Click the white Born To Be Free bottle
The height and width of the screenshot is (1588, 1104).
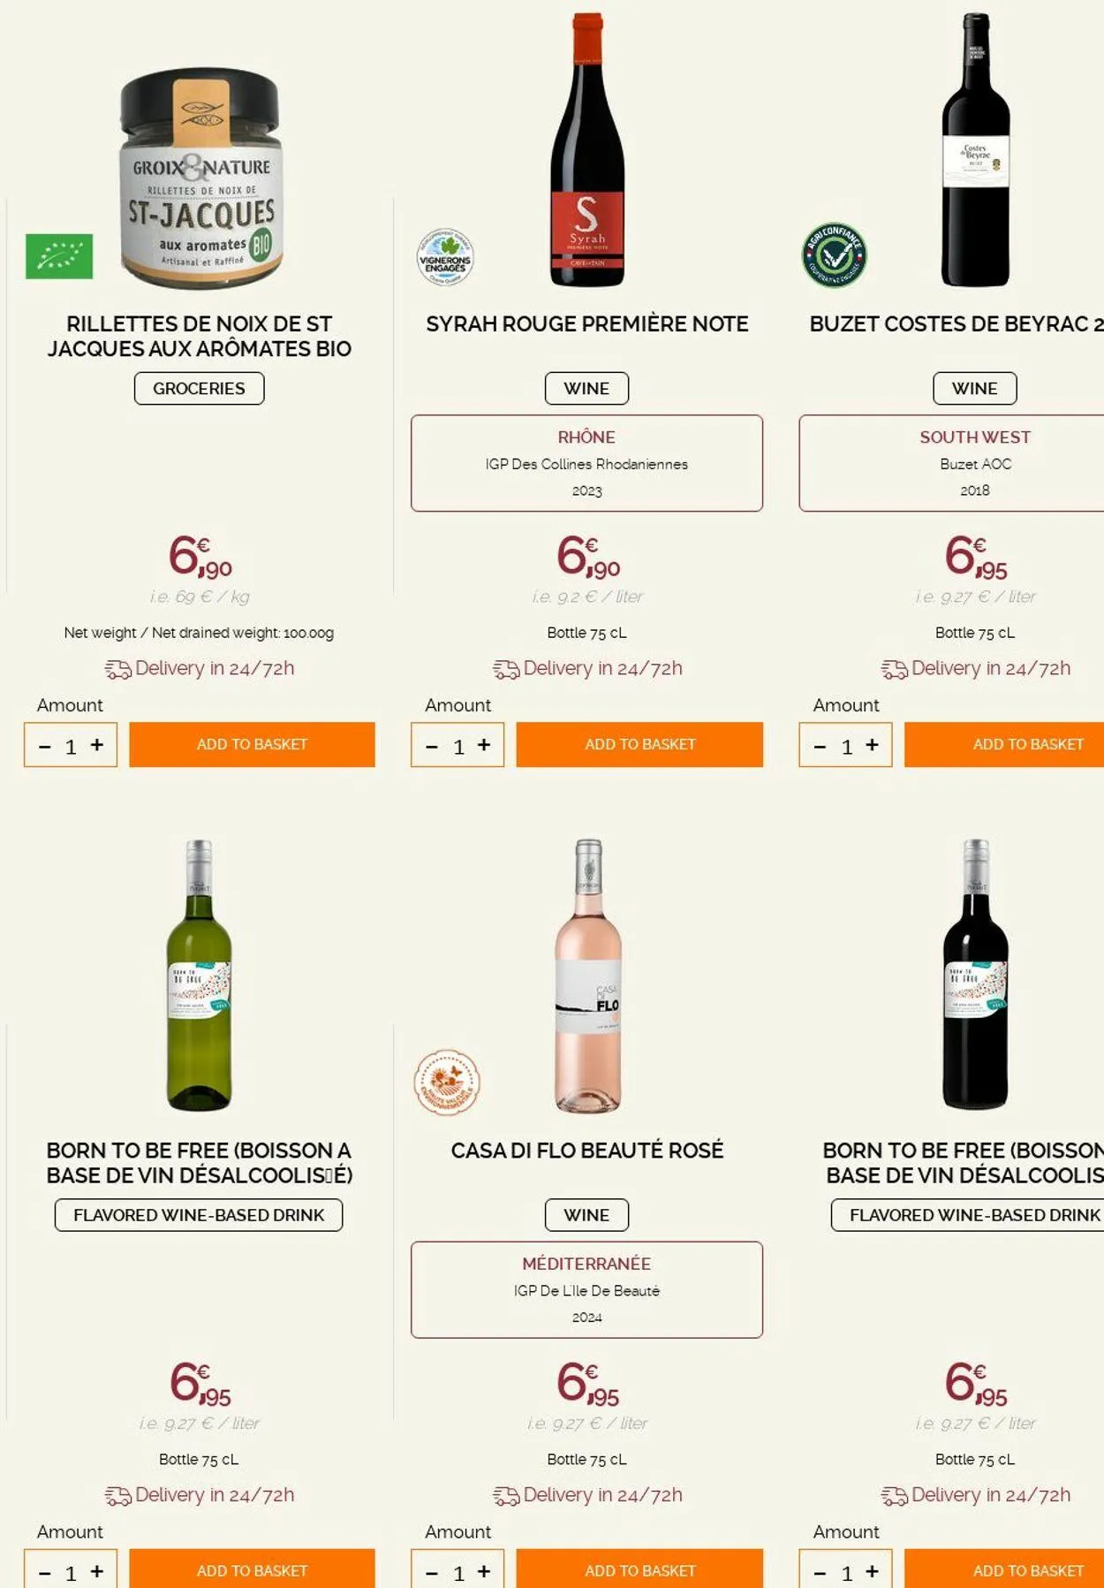[200, 976]
